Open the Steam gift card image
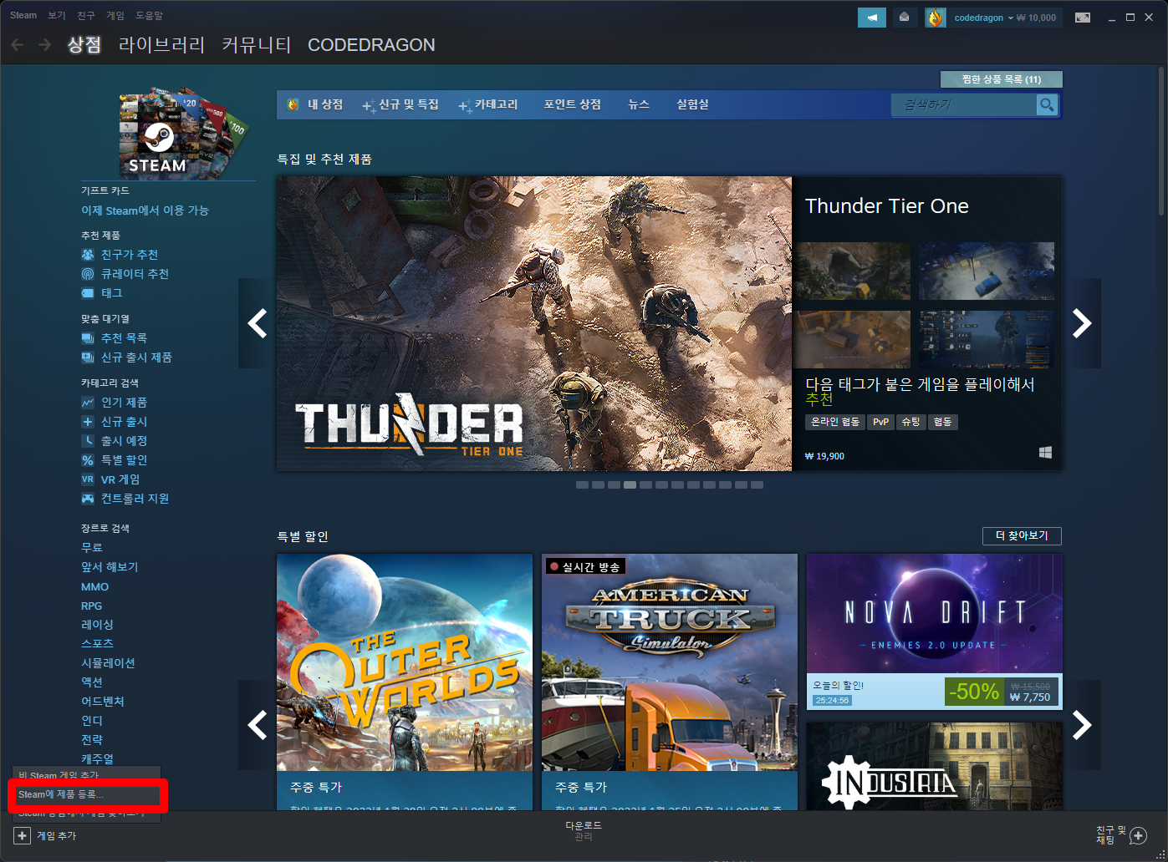Image resolution: width=1168 pixels, height=862 pixels. click(183, 132)
